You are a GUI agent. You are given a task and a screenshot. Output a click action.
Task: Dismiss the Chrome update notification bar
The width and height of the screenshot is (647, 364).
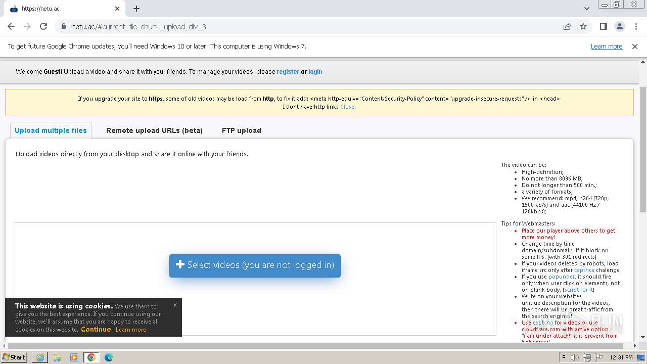click(635, 47)
